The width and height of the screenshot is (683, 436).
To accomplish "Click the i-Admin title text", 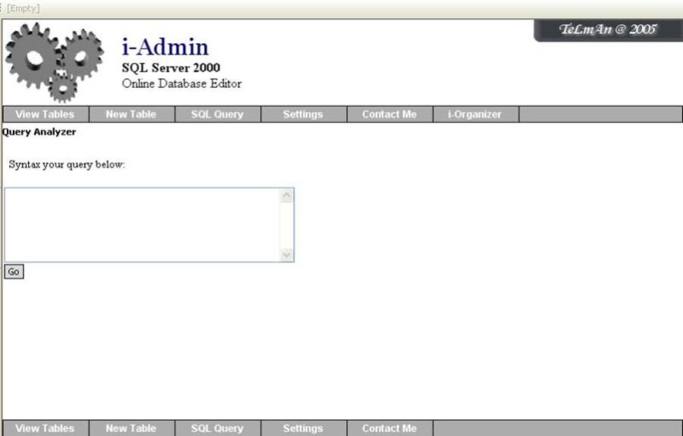I will pos(165,47).
